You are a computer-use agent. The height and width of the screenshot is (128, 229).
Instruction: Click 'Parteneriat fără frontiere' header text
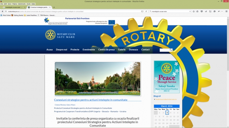(x=77, y=19)
